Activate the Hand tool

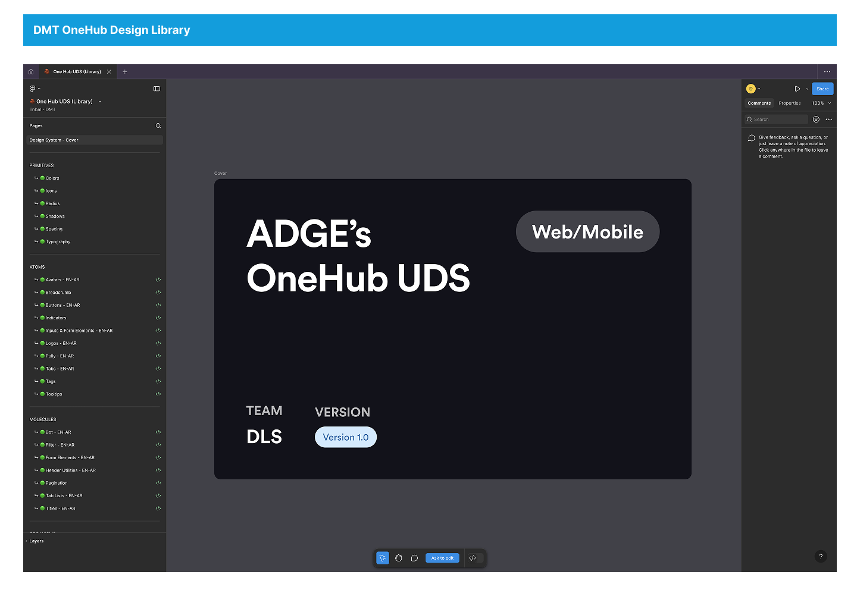(x=399, y=558)
